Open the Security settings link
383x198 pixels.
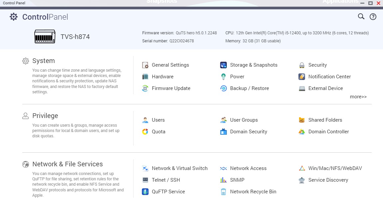(x=317, y=65)
